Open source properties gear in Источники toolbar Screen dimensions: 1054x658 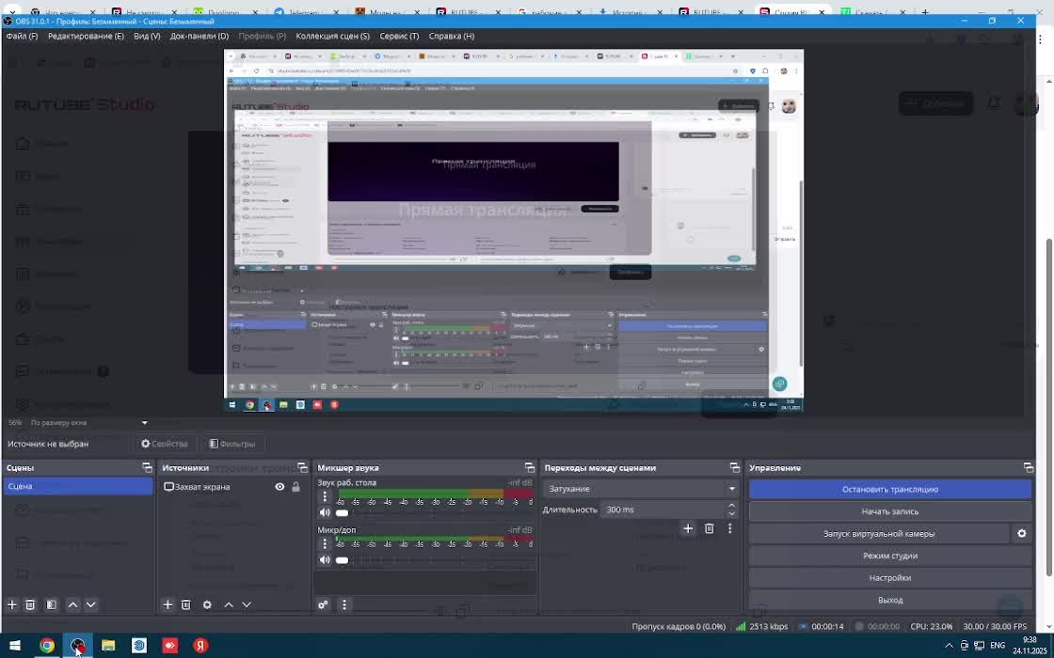pyautogui.click(x=207, y=605)
